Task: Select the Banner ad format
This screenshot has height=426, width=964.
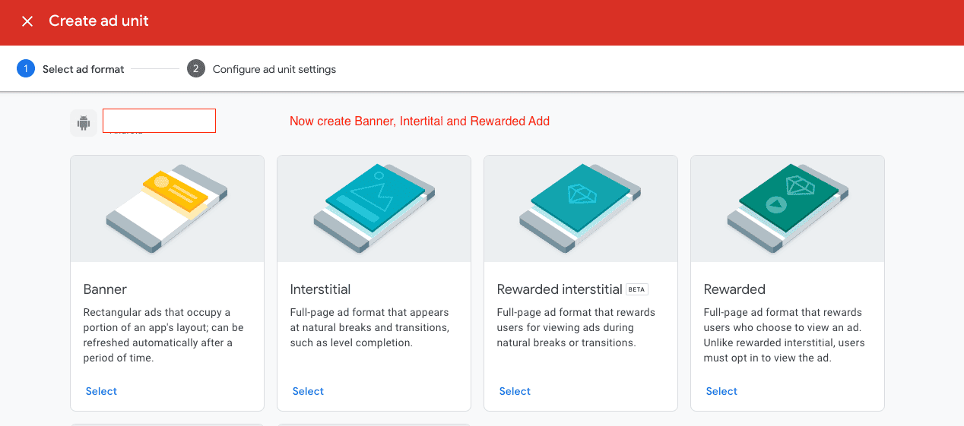Action: click(101, 391)
